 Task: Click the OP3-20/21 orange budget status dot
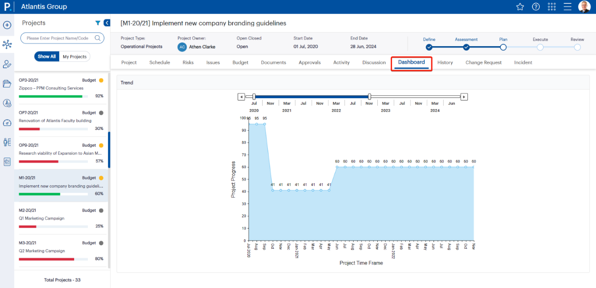(101, 80)
